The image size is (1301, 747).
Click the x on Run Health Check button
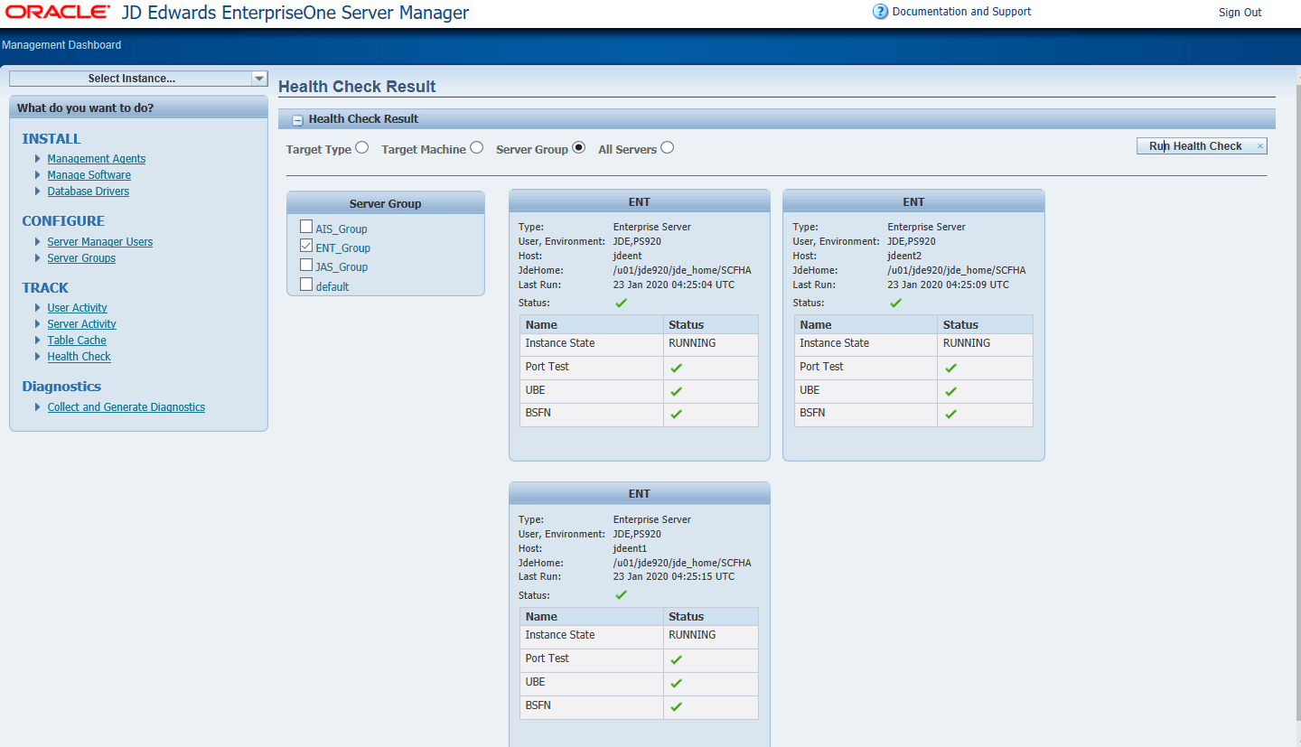[x=1259, y=146]
